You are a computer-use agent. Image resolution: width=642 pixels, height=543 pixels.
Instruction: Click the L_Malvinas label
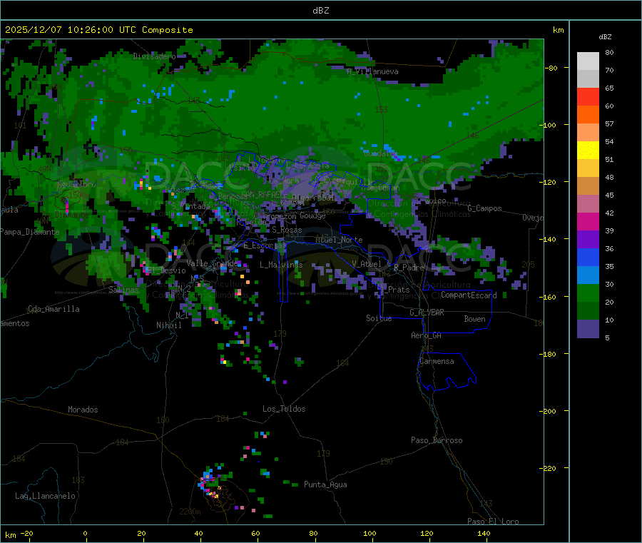[x=281, y=265]
